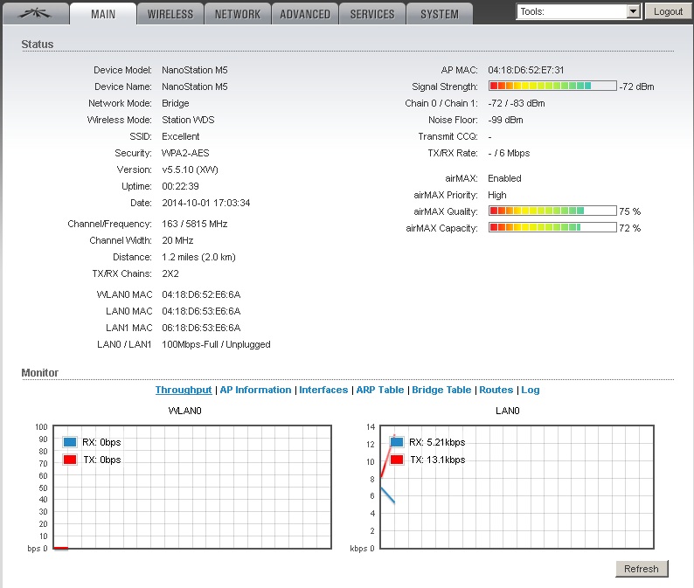Click the SSID value Excellent
The width and height of the screenshot is (694, 588).
pyautogui.click(x=181, y=136)
